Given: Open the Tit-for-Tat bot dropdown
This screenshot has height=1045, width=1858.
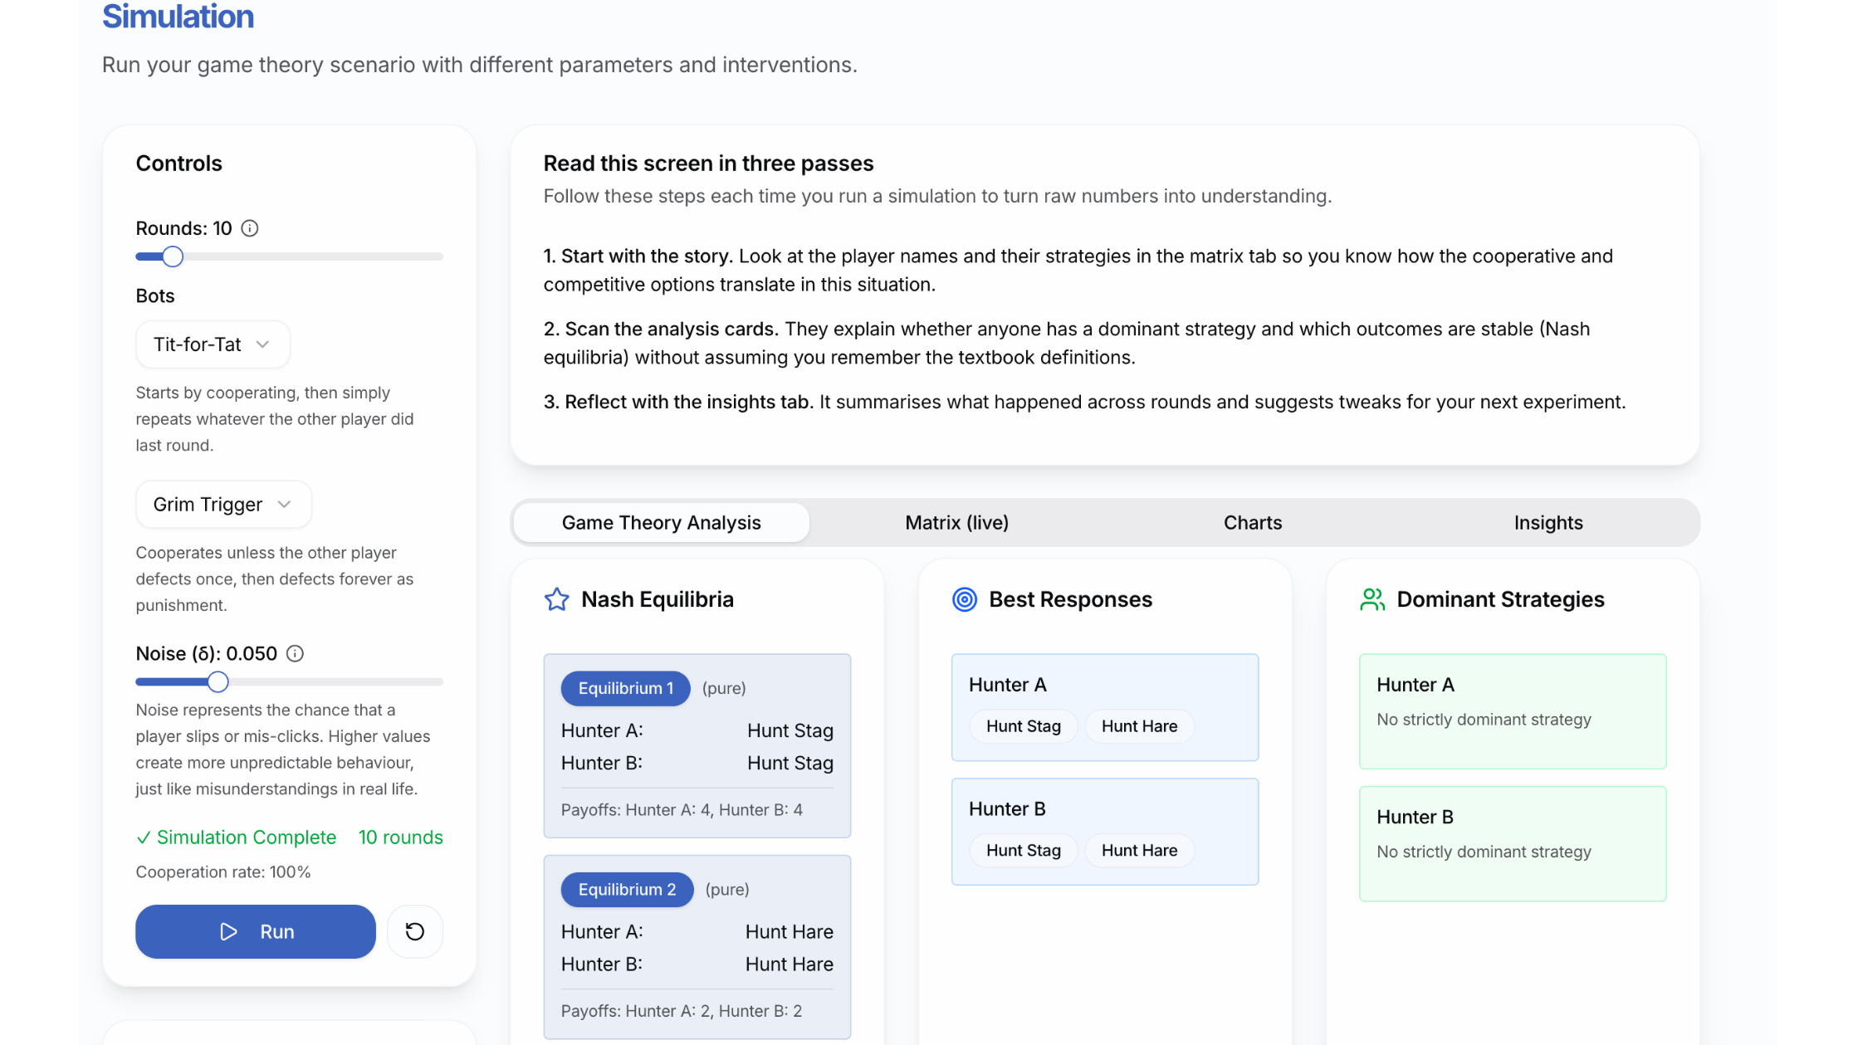Looking at the screenshot, I should pos(213,344).
